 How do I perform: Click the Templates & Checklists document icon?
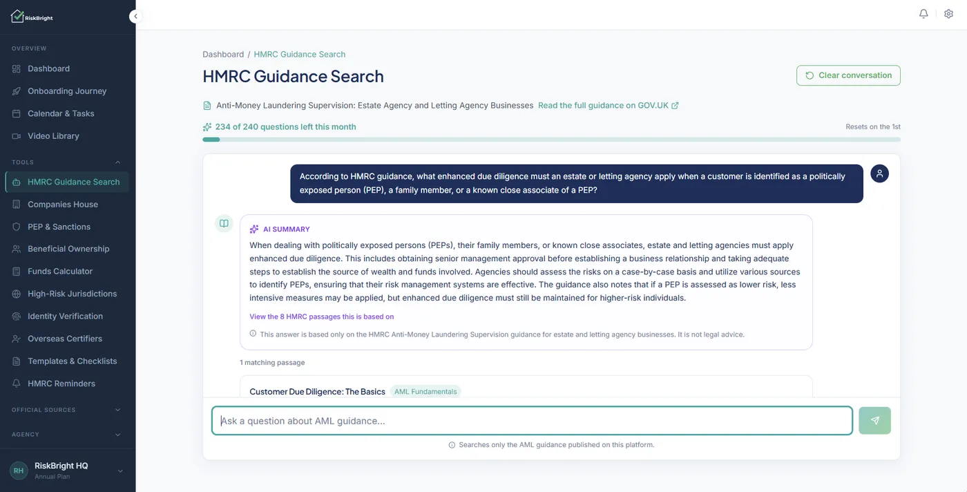17,361
